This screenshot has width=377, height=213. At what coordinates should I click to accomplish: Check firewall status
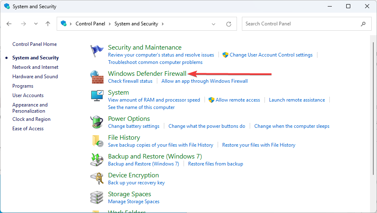click(130, 81)
